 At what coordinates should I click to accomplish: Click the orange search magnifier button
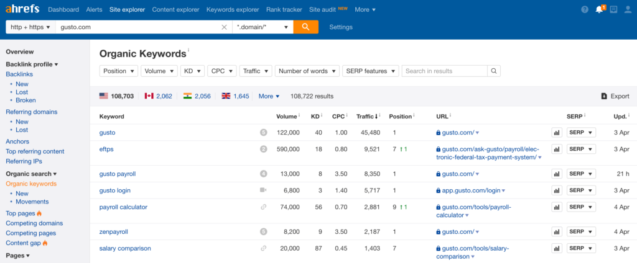click(305, 27)
